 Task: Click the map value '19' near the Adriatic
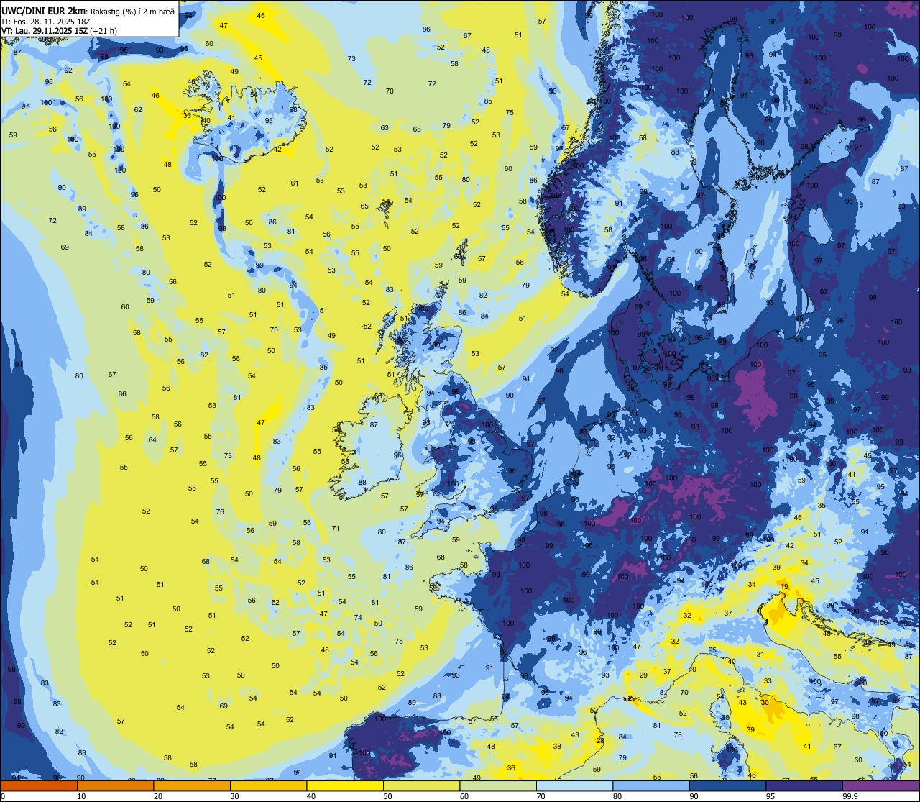[784, 588]
